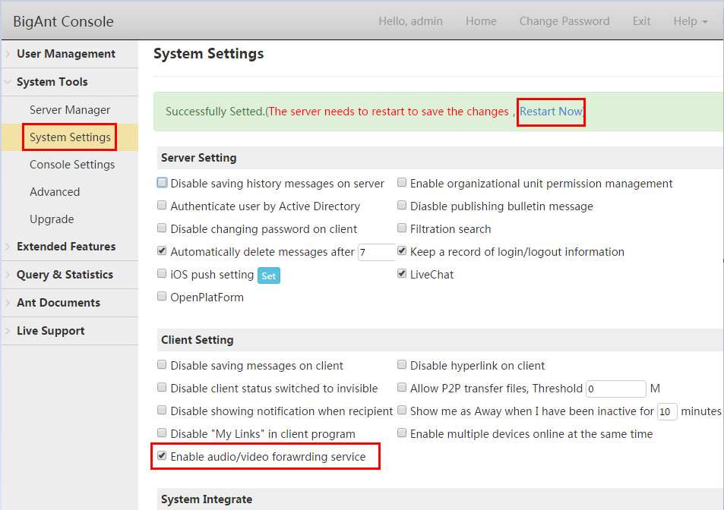
Task: Click the iOS push Set button
Action: tap(269, 275)
